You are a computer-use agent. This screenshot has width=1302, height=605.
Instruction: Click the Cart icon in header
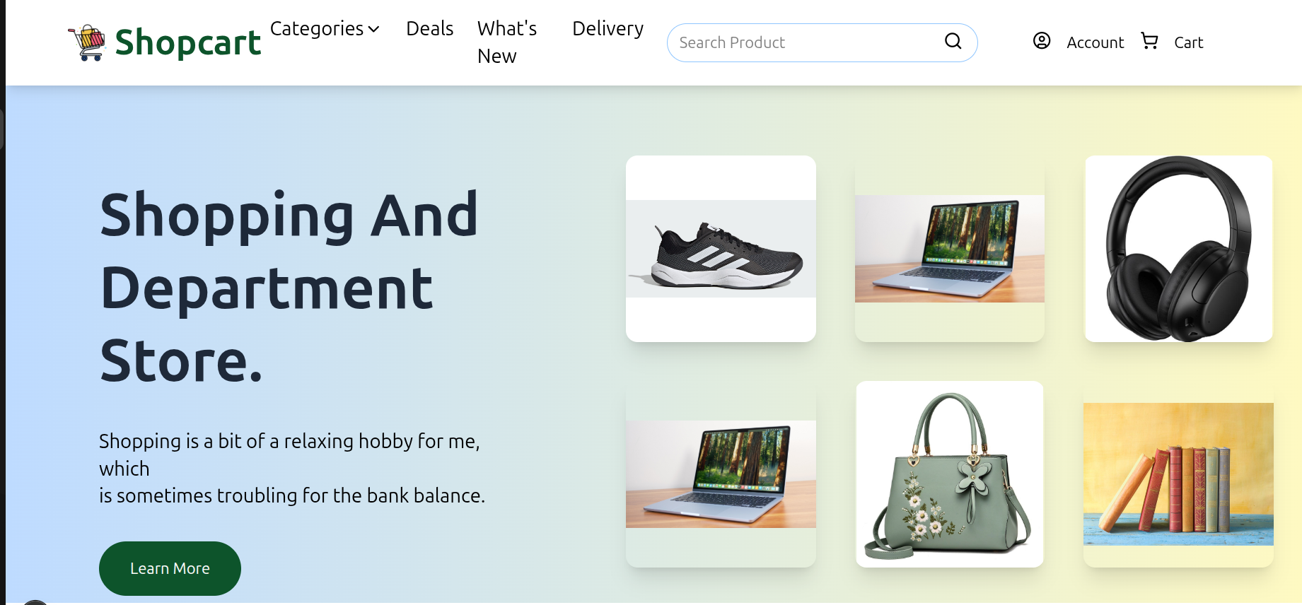(1150, 41)
